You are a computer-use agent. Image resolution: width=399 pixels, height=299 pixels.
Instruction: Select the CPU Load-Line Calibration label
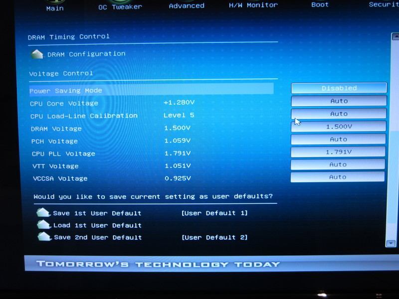pos(84,116)
